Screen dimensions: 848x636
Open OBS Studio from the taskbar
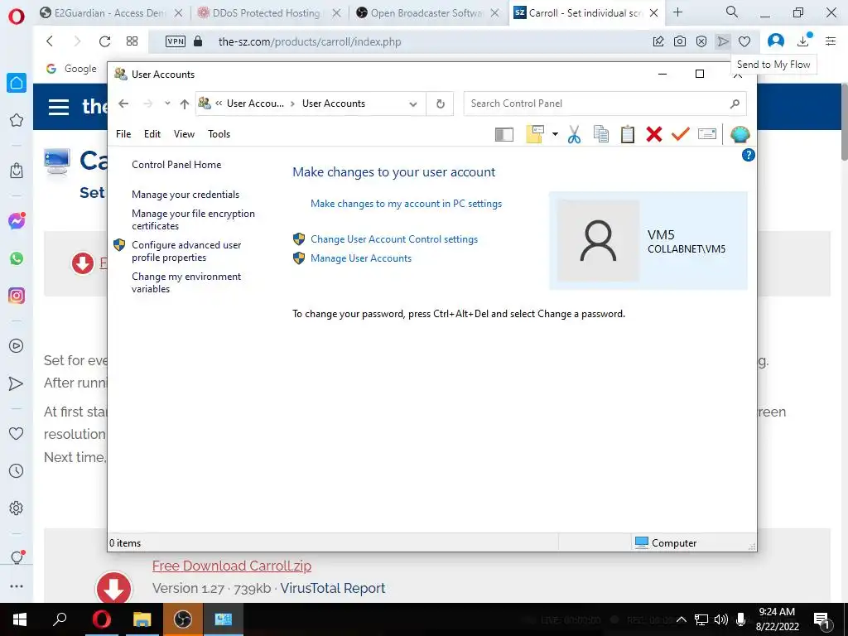click(183, 619)
